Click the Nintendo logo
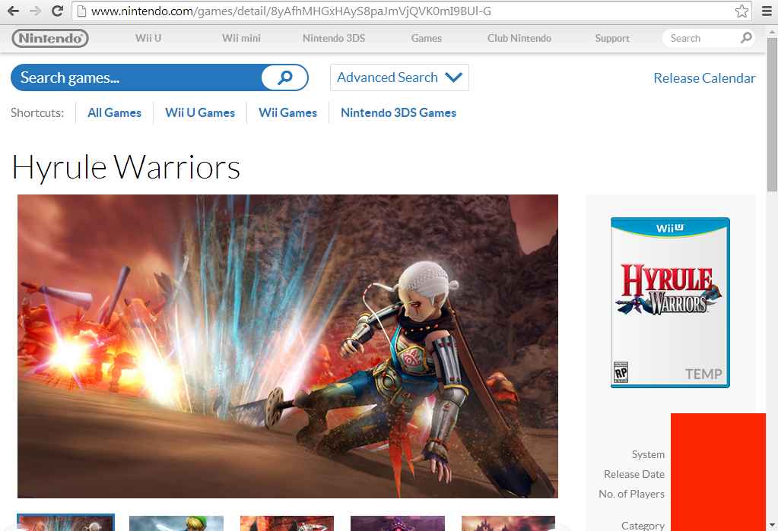This screenshot has width=778, height=531. [50, 38]
